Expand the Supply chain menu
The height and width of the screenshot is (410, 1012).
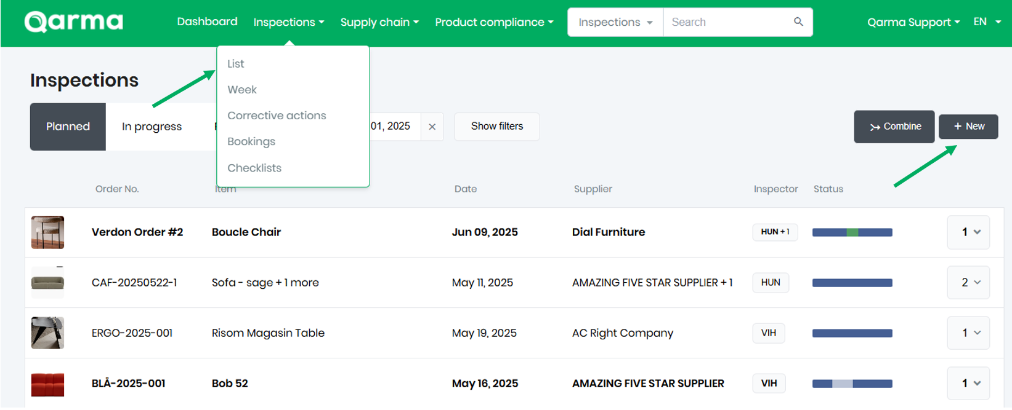coord(379,22)
